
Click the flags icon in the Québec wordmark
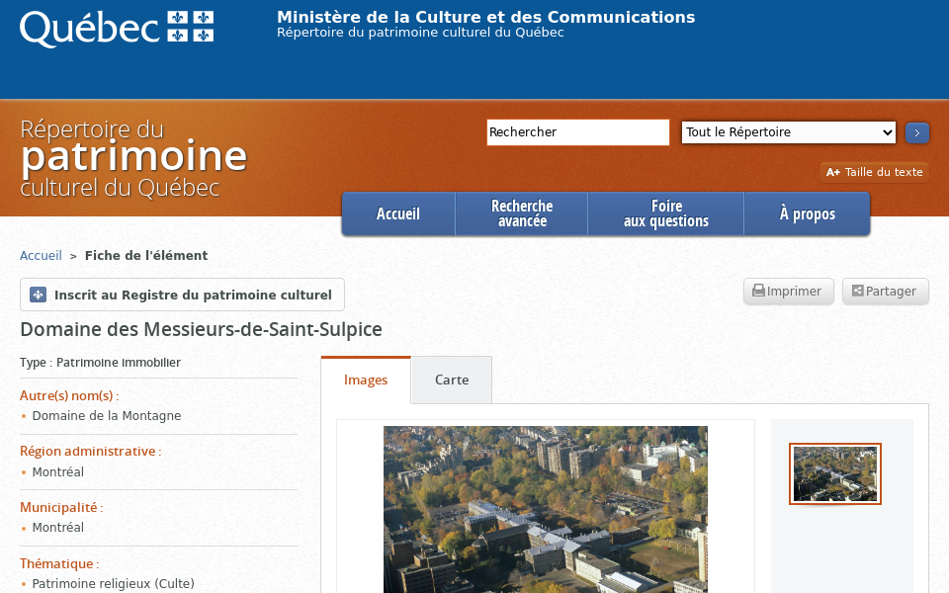point(188,27)
